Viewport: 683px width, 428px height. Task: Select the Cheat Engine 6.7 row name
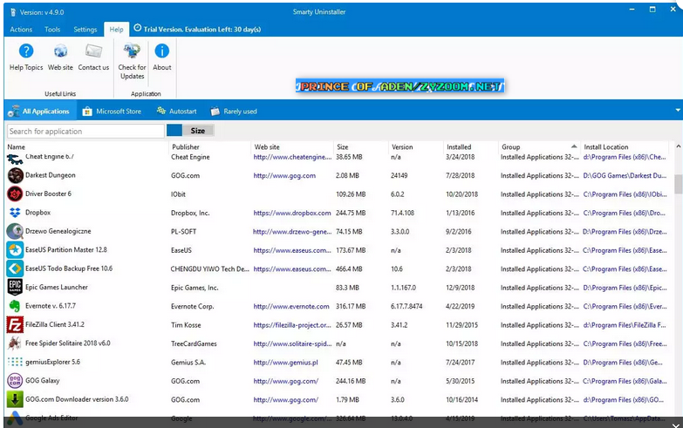49,157
